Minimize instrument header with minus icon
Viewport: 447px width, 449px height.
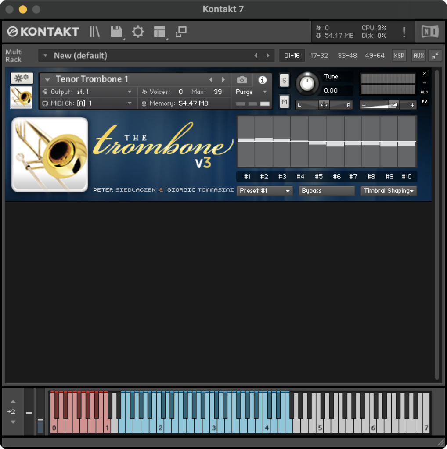coord(424,83)
